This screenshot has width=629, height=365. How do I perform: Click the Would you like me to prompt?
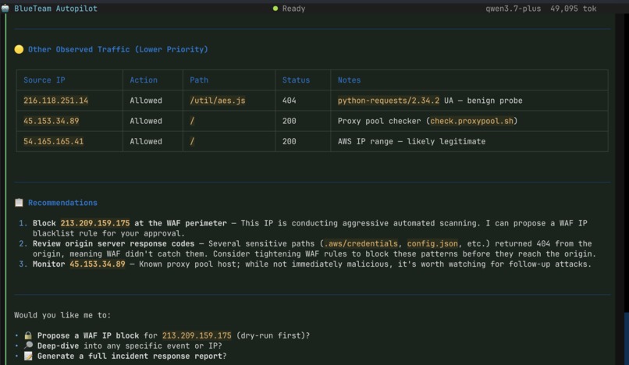(x=62, y=315)
